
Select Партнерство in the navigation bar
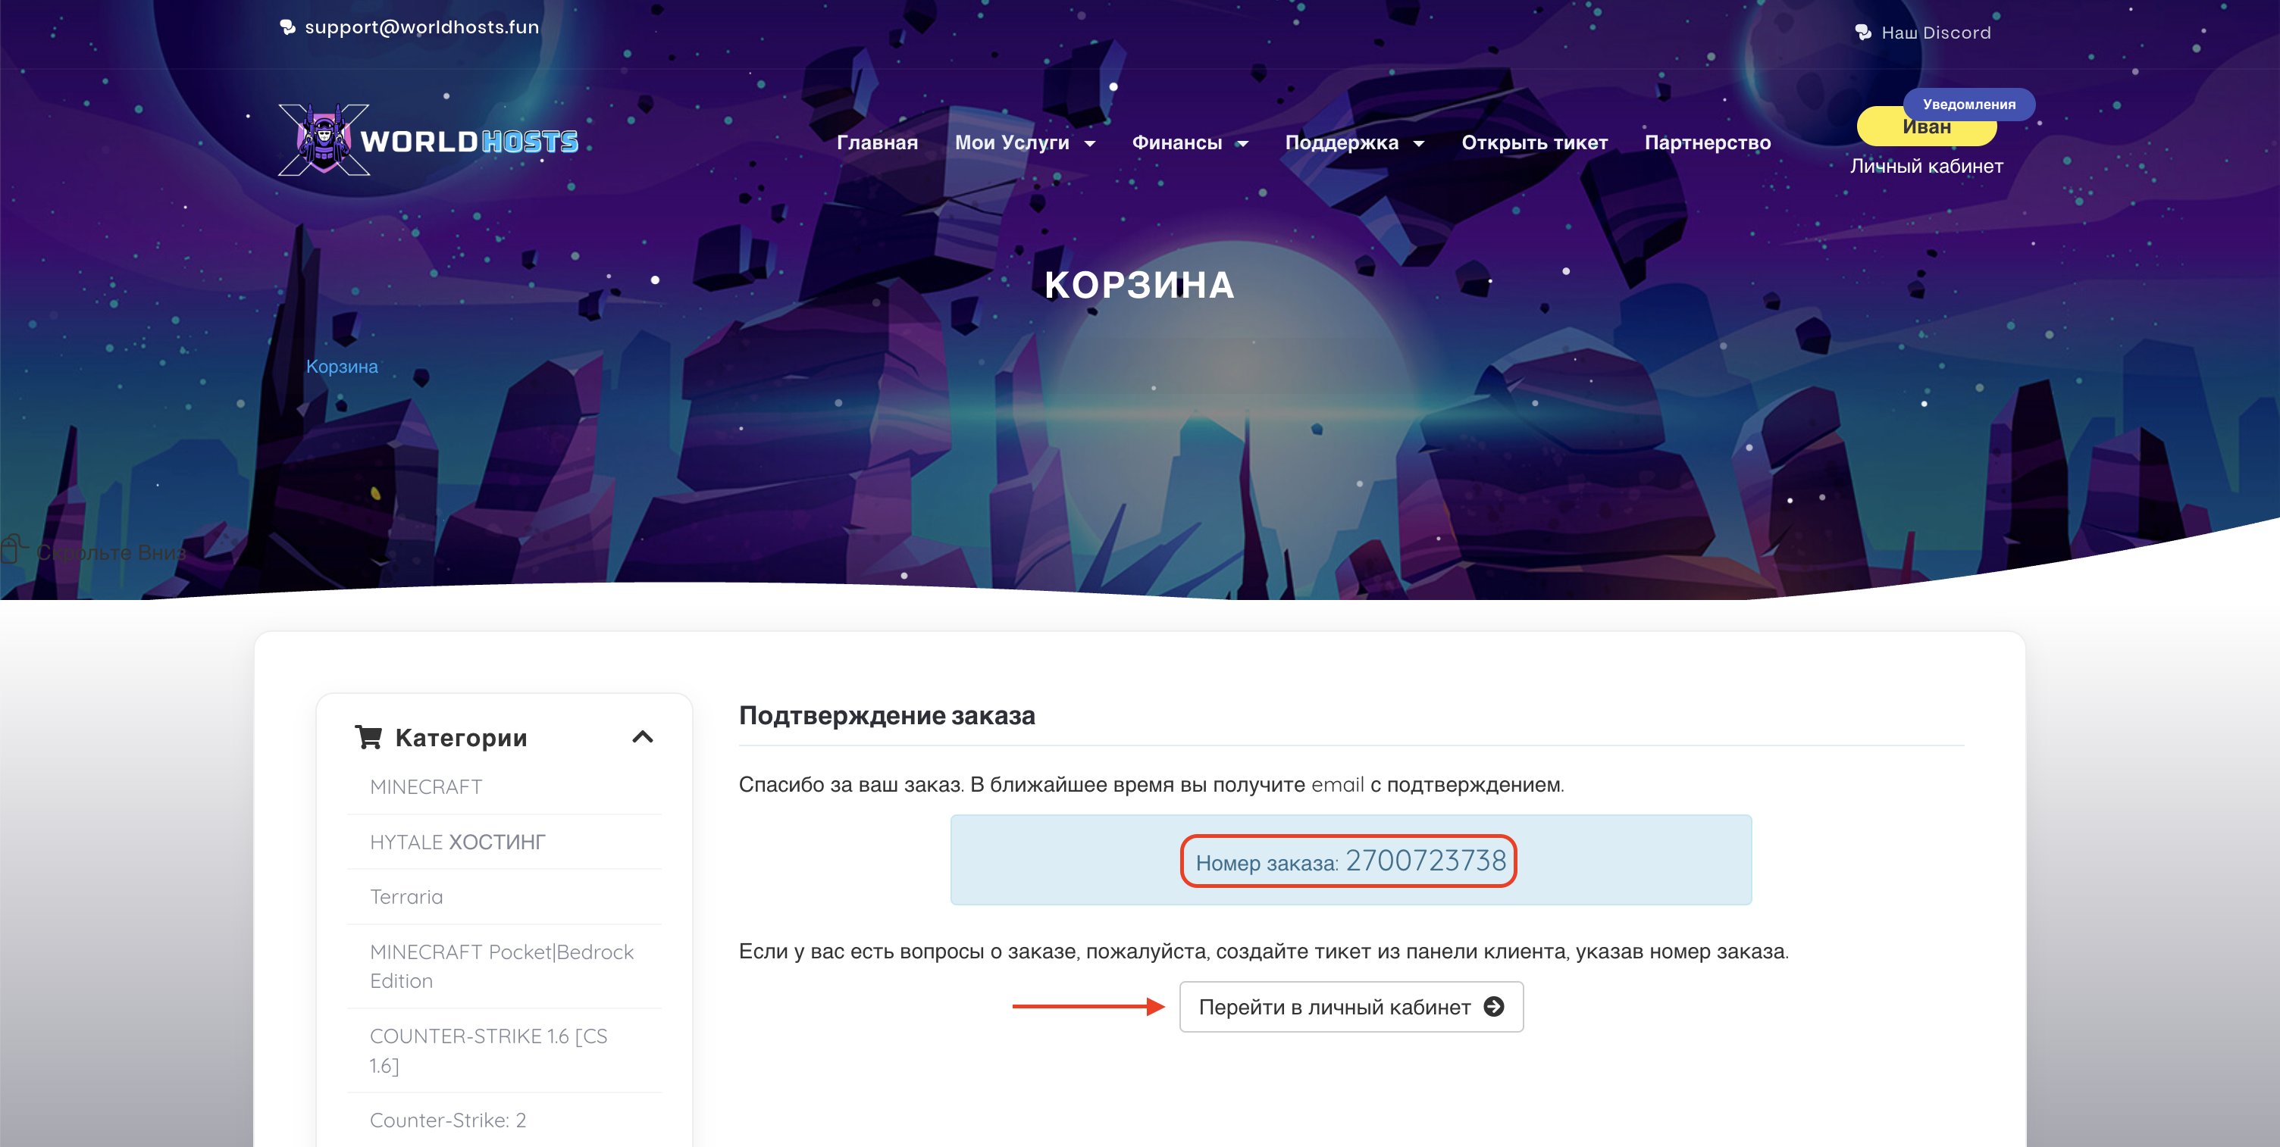[x=1707, y=143]
